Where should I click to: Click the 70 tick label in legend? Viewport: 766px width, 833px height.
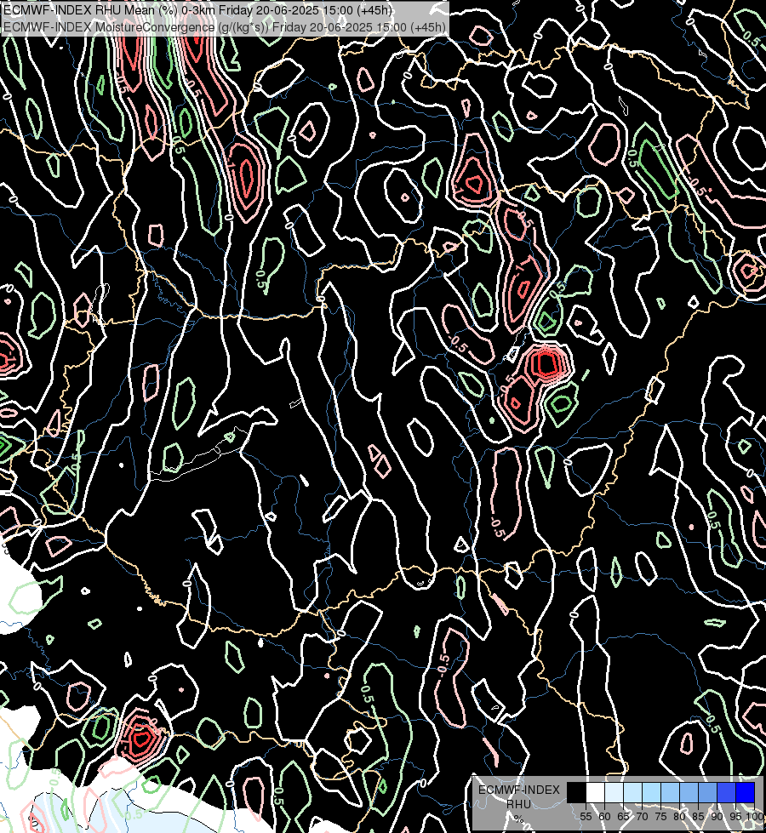click(x=642, y=817)
